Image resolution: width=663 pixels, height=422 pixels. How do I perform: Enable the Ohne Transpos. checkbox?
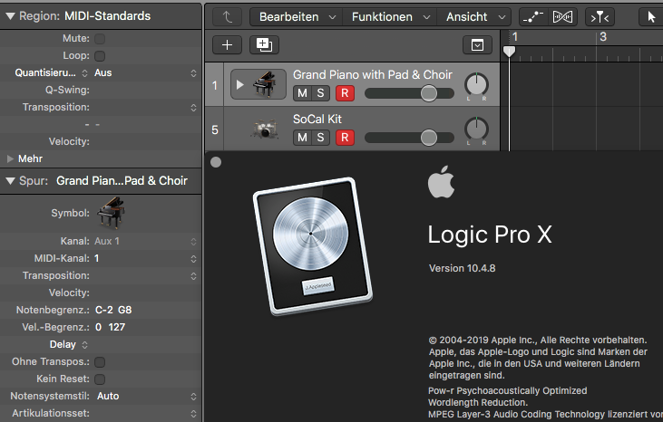coord(100,361)
